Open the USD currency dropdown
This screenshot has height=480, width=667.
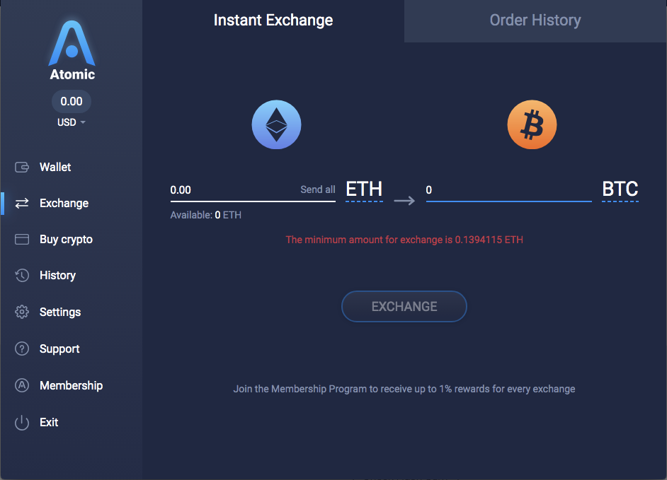71,122
